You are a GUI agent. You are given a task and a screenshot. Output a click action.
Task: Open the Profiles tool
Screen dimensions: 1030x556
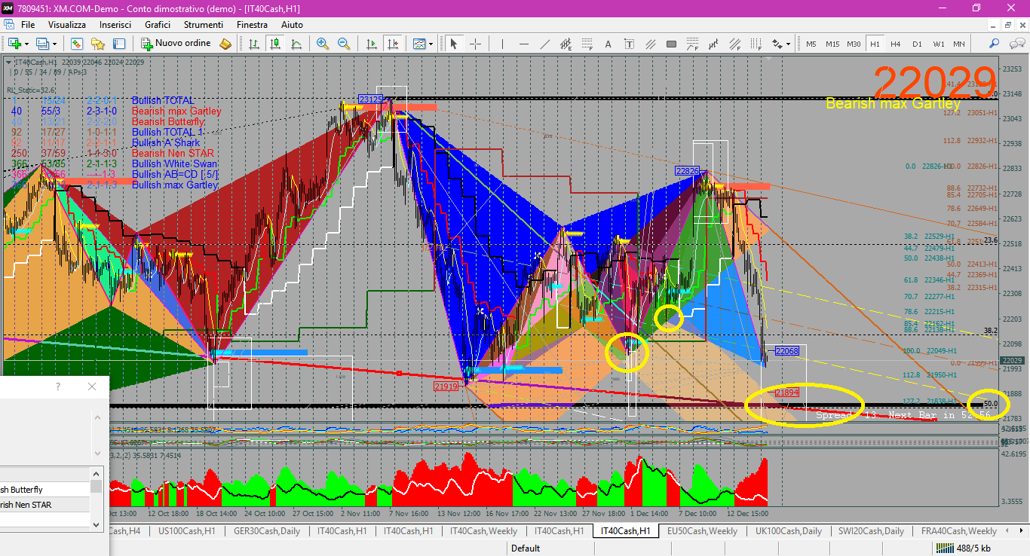click(x=43, y=44)
